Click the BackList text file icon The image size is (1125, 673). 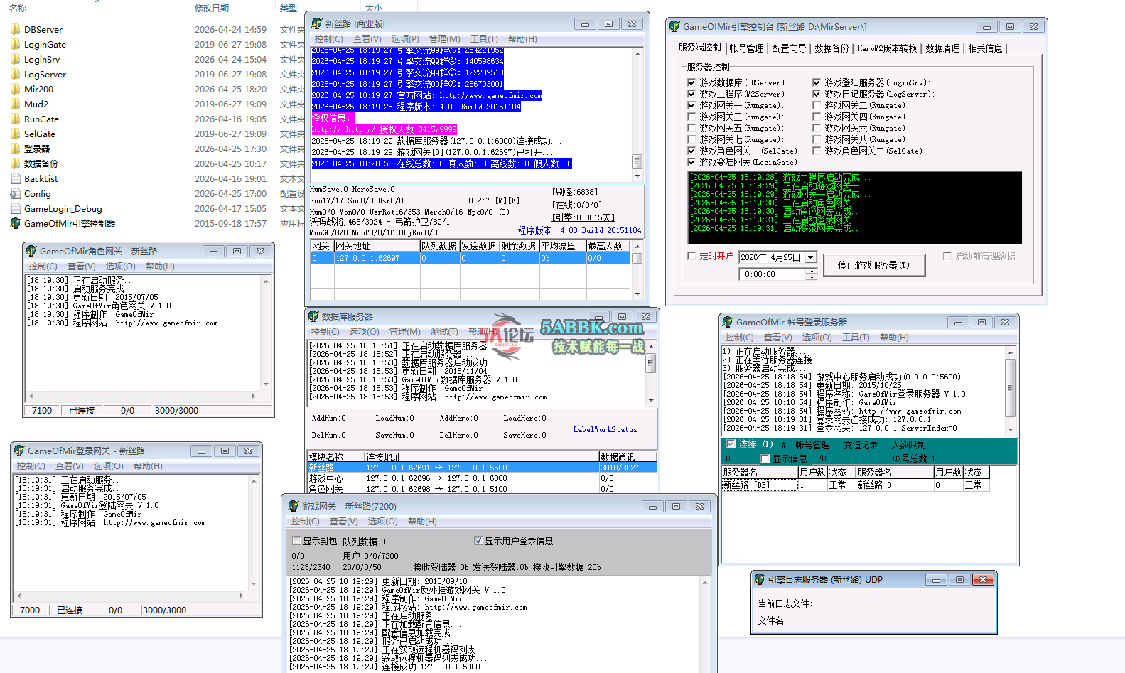click(x=15, y=179)
